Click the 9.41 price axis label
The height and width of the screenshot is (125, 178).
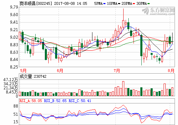click(14, 22)
